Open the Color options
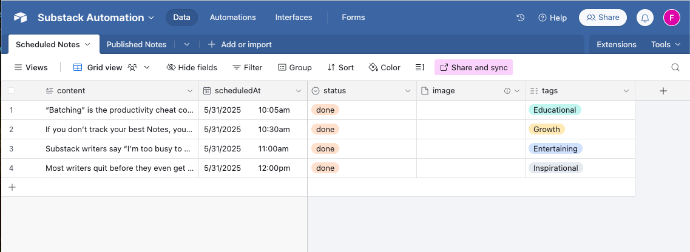The width and height of the screenshot is (690, 252). point(384,67)
